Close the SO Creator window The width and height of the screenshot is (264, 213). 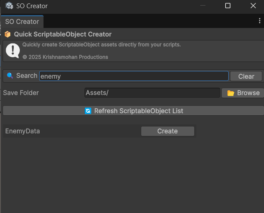pyautogui.click(x=253, y=6)
